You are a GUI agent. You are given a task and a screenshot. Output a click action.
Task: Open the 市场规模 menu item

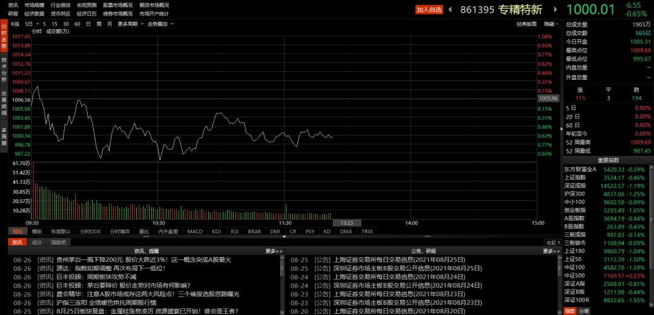coord(34,5)
